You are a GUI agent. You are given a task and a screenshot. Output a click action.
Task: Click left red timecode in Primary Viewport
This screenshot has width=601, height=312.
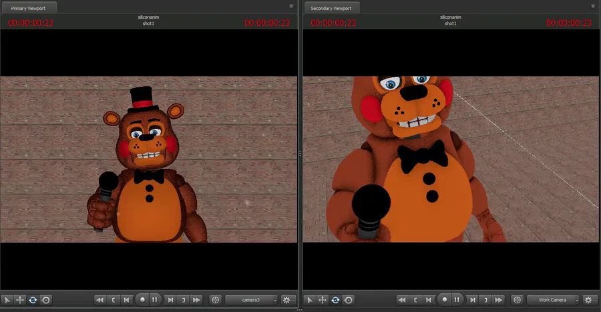[31, 23]
